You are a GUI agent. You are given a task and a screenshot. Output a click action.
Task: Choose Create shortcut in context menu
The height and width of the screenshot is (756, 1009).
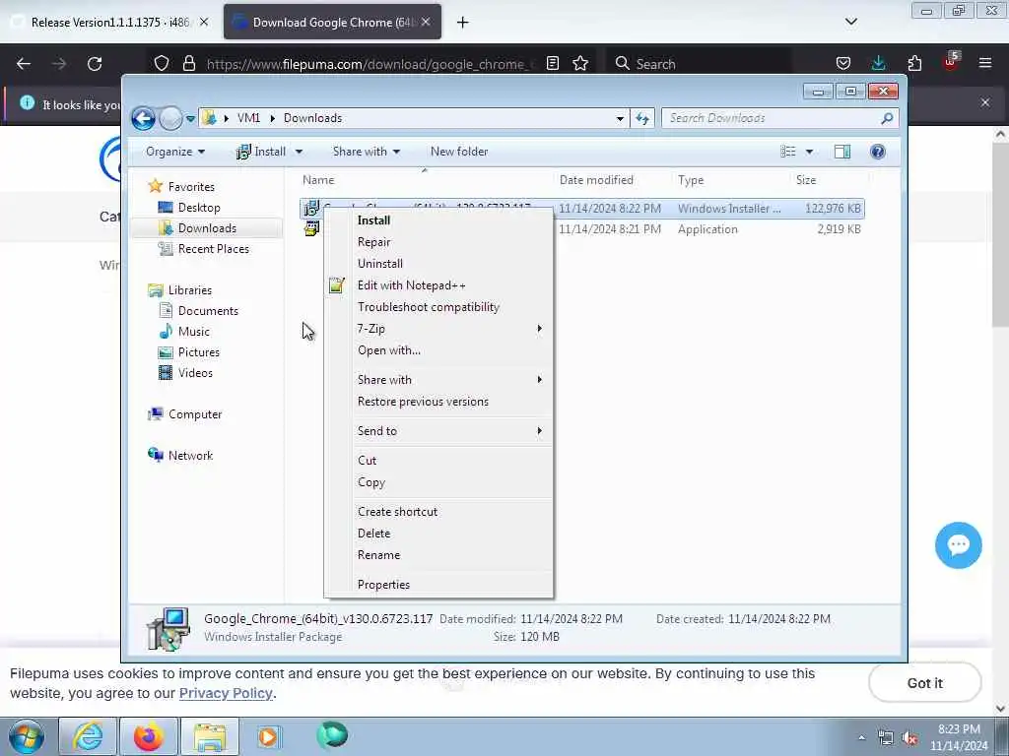click(x=438, y=512)
